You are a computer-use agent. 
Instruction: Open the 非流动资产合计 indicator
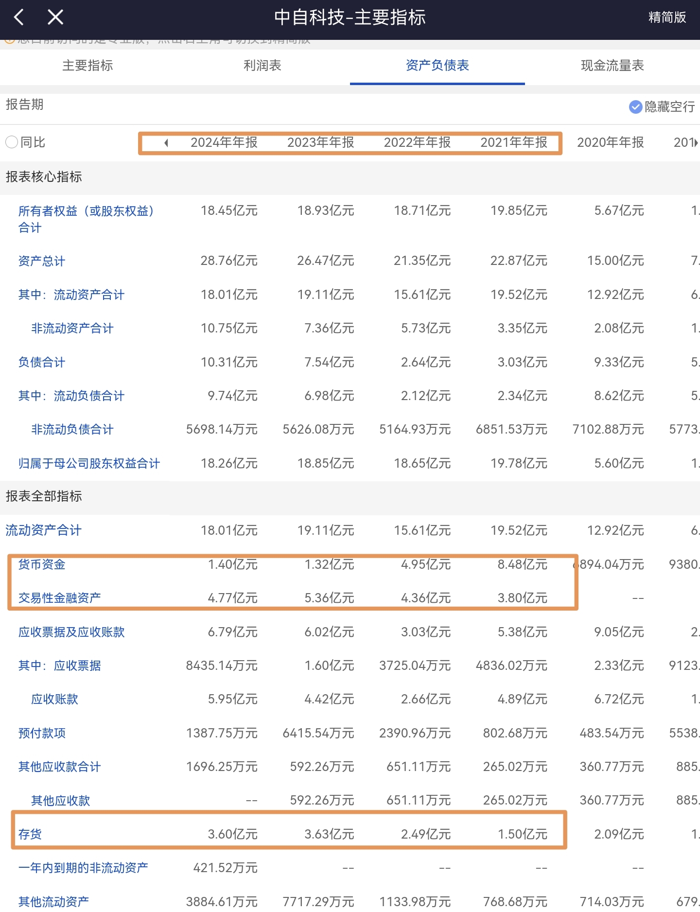click(72, 329)
